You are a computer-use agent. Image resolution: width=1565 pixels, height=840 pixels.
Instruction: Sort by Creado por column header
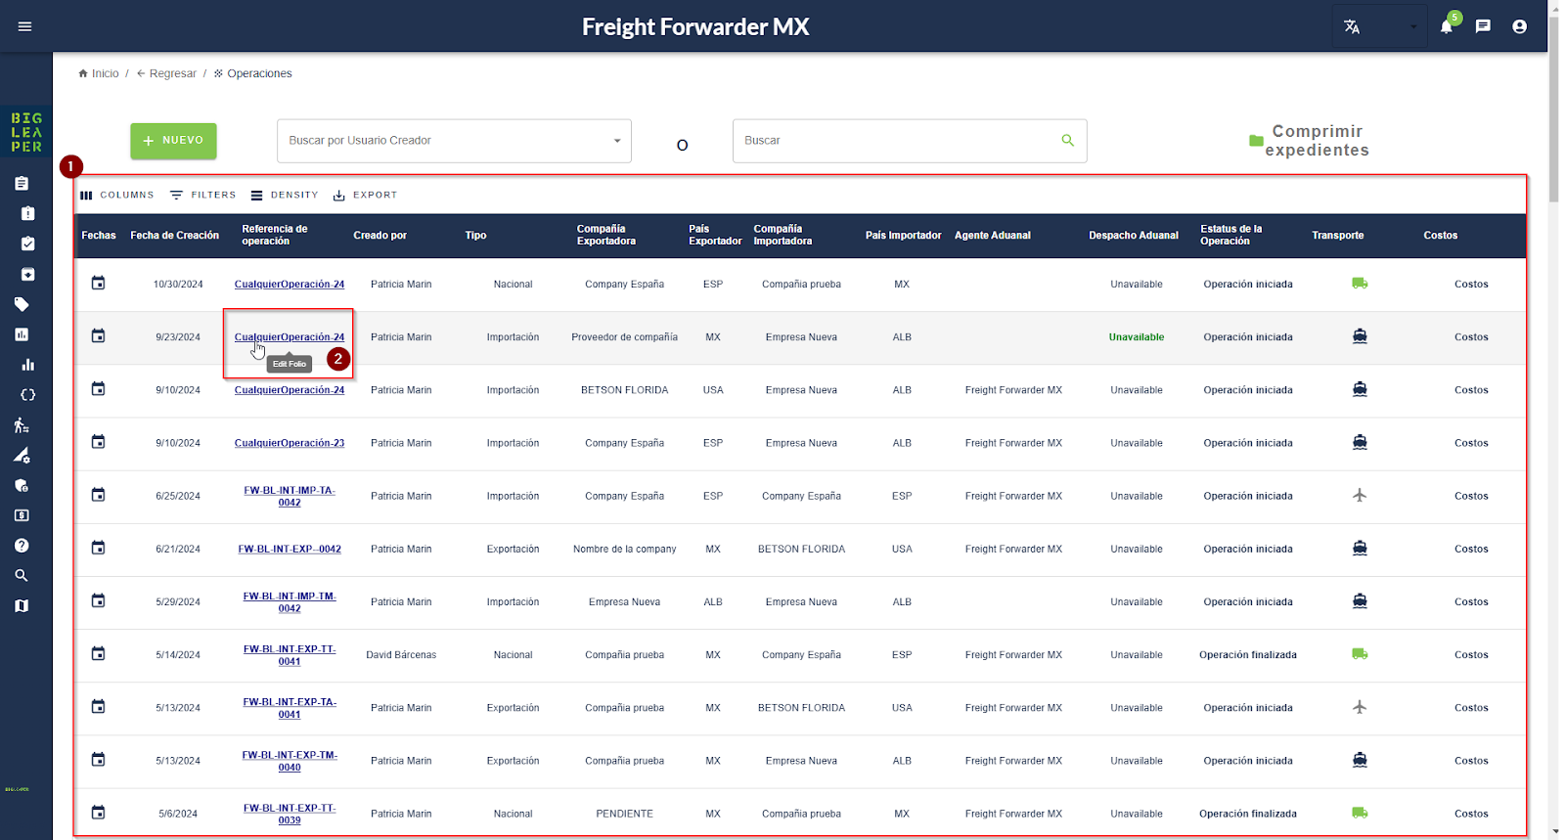380,236
